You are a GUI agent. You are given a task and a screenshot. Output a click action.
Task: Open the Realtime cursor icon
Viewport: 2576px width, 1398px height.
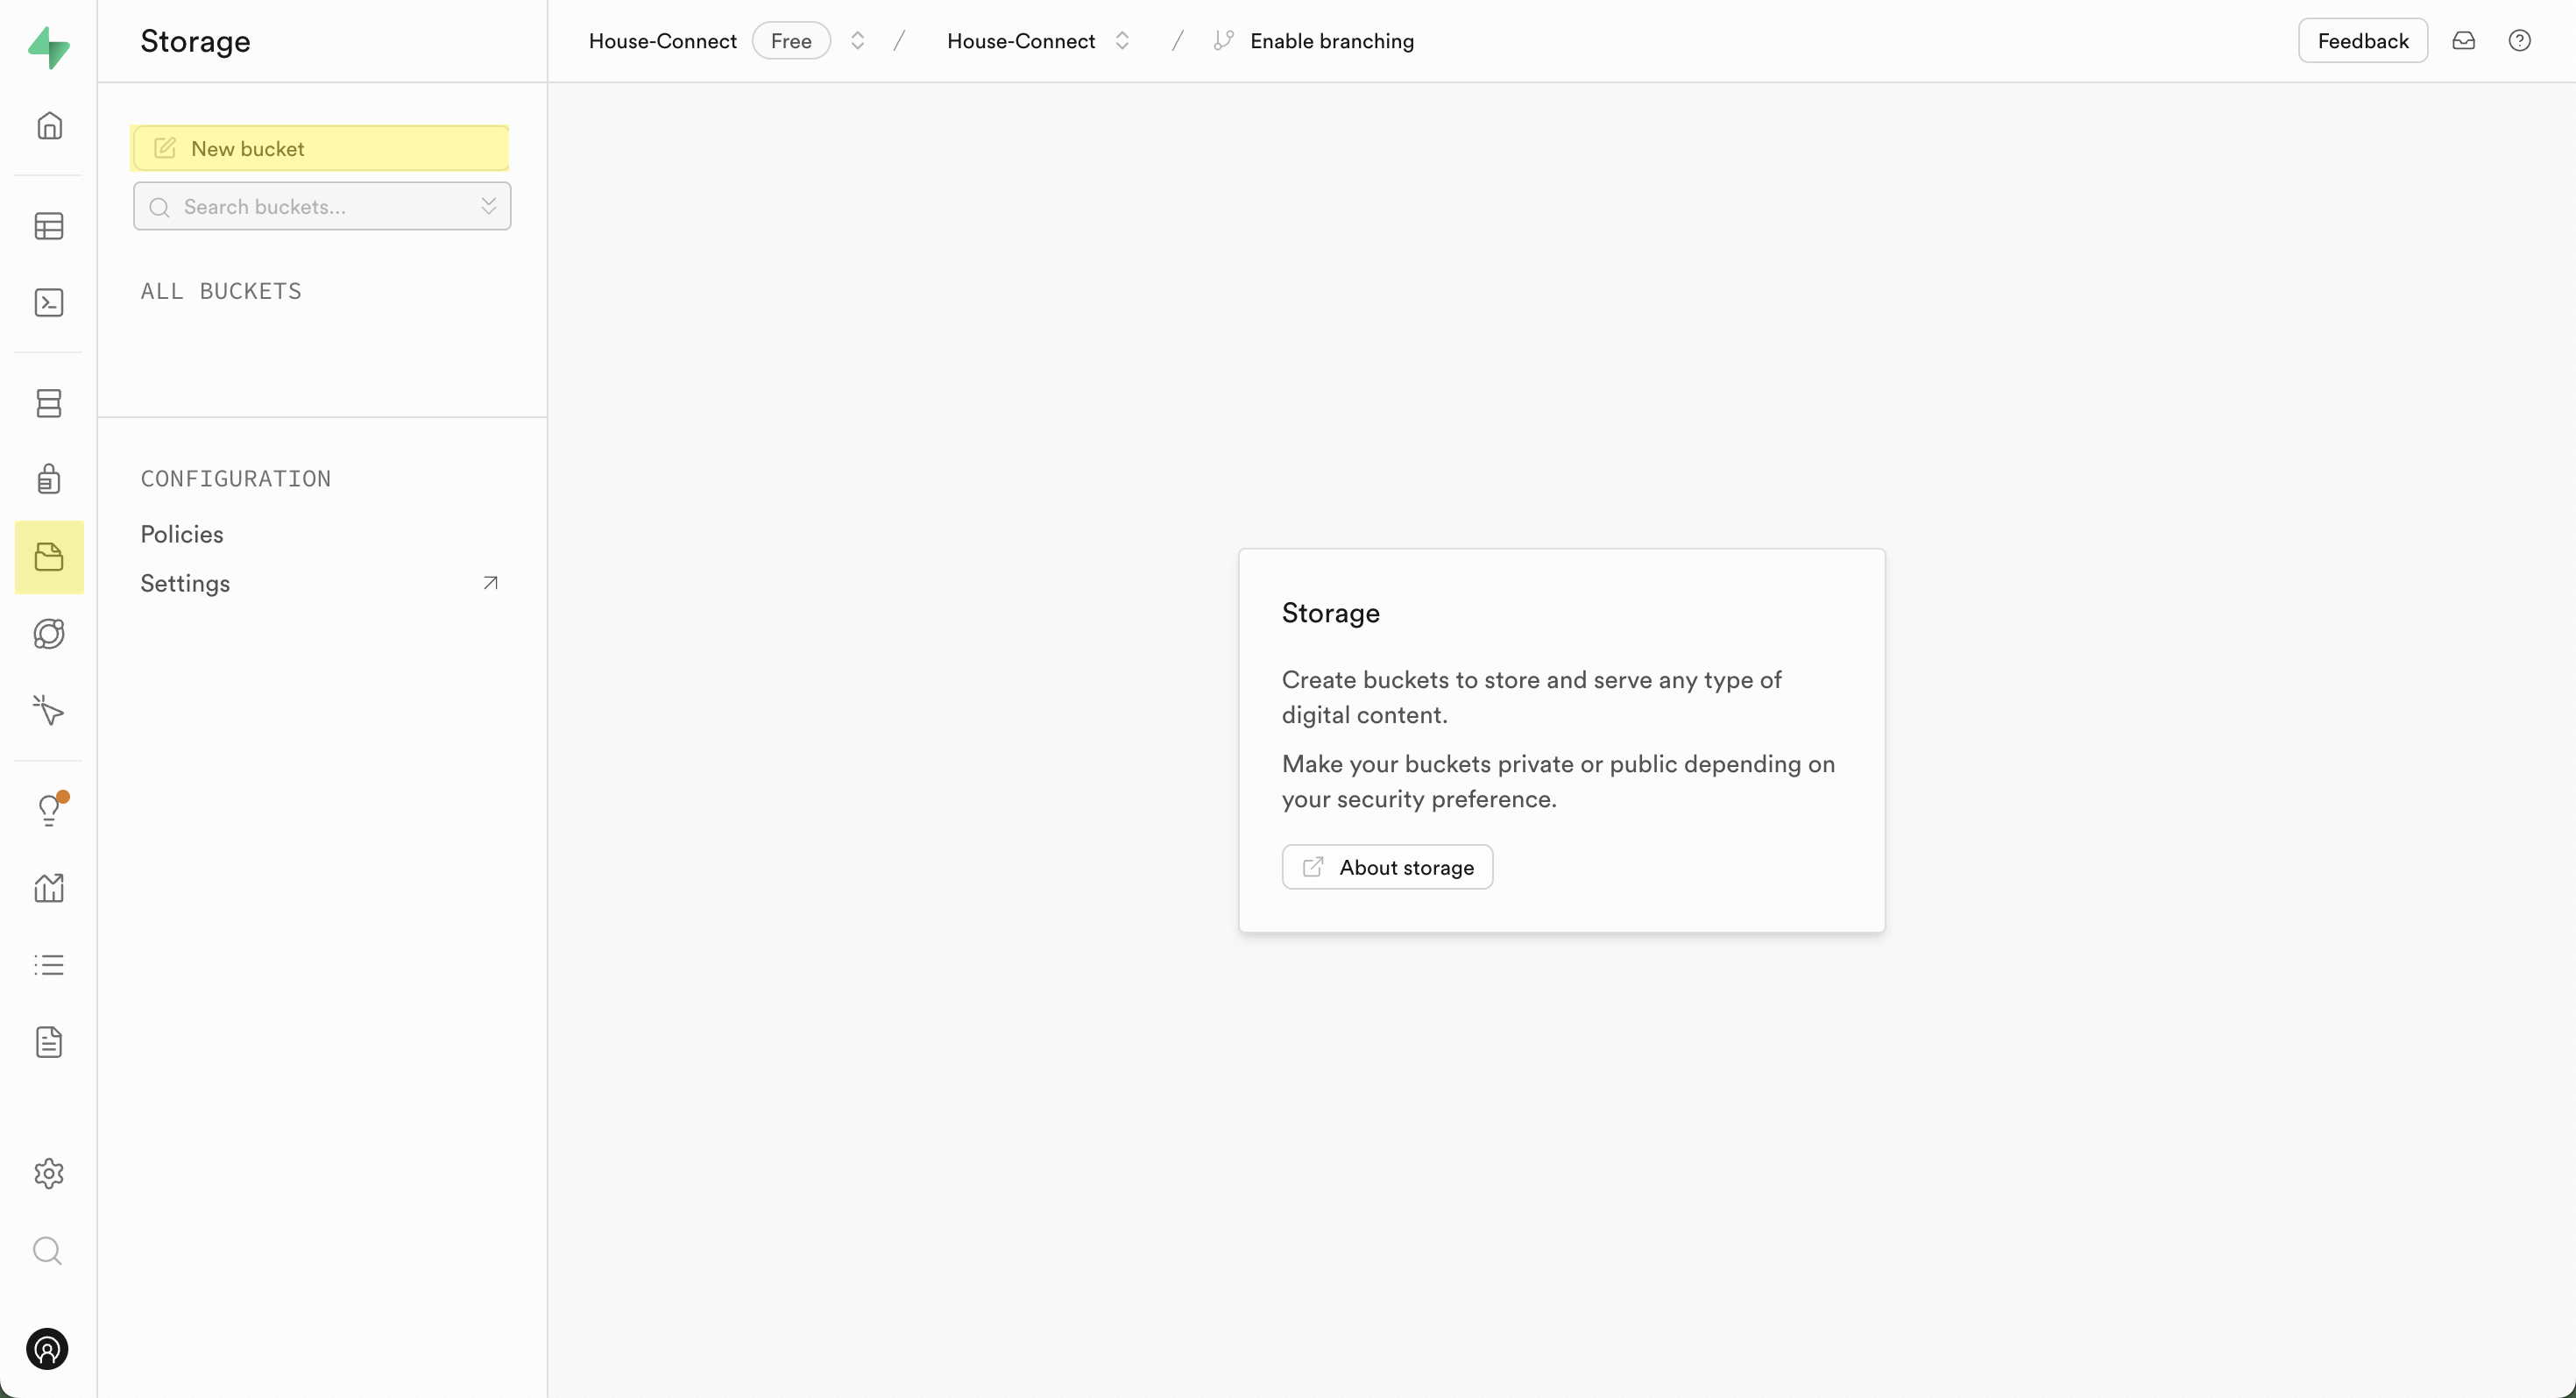[x=49, y=711]
